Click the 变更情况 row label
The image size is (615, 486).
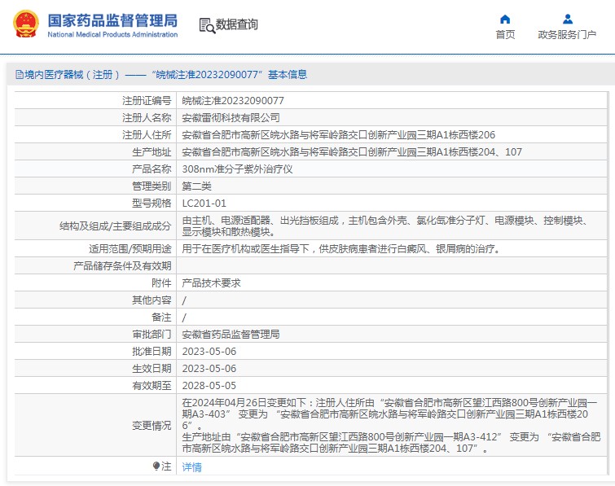(151, 426)
